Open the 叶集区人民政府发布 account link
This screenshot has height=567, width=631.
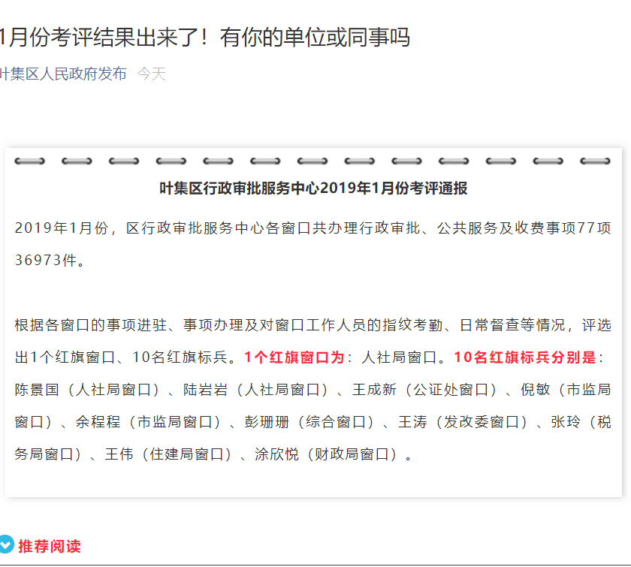pyautogui.click(x=63, y=74)
